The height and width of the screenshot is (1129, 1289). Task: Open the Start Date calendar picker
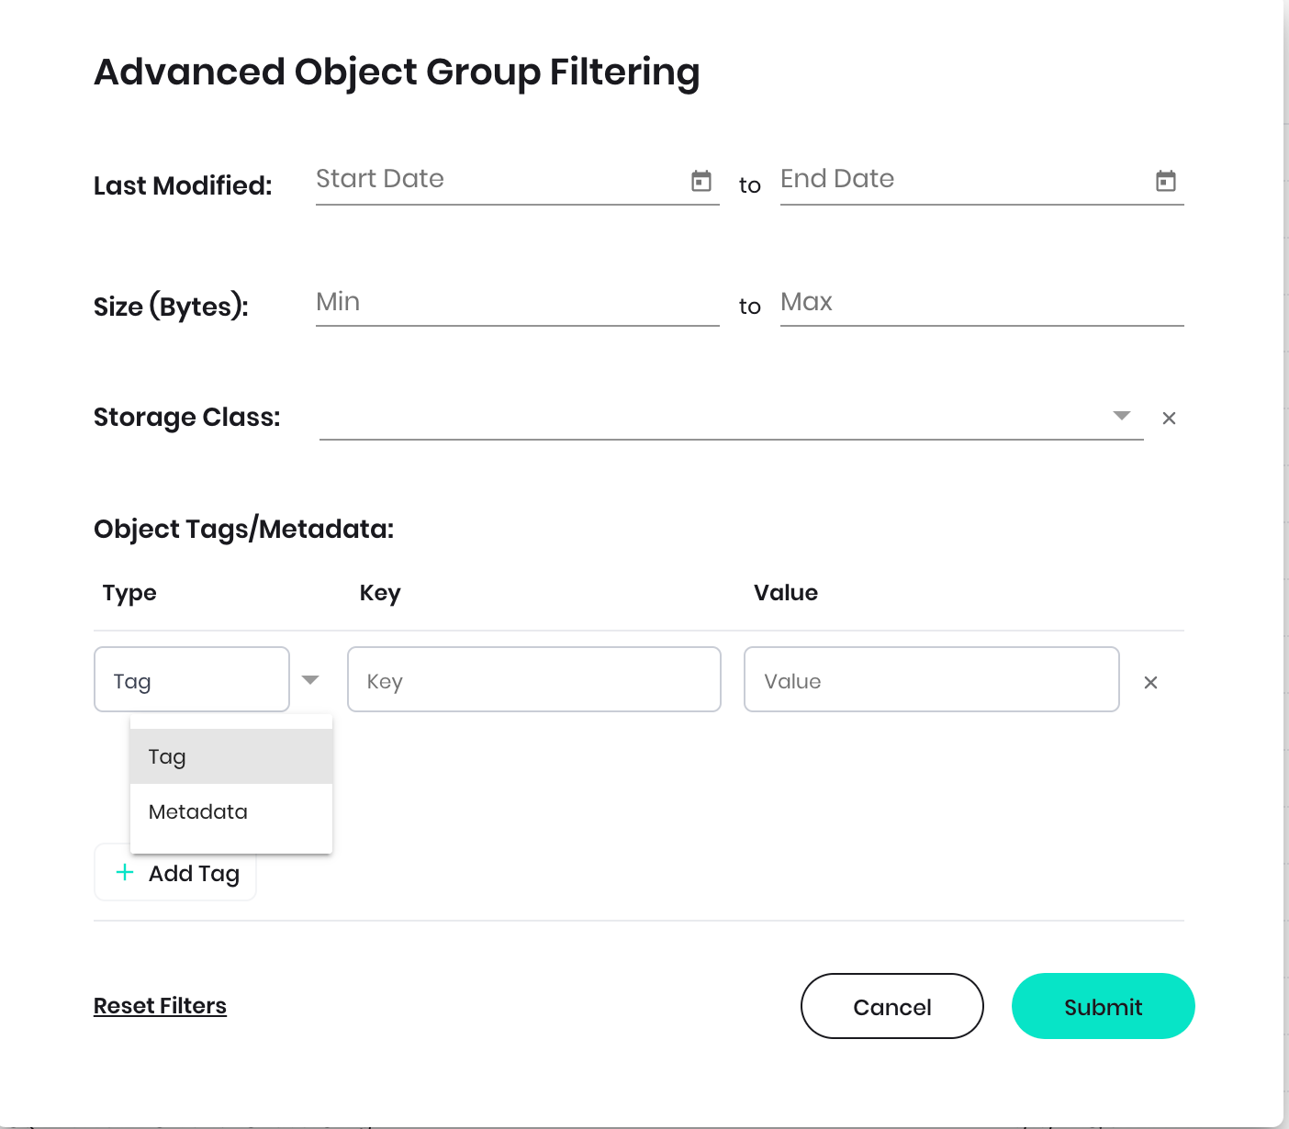701,181
